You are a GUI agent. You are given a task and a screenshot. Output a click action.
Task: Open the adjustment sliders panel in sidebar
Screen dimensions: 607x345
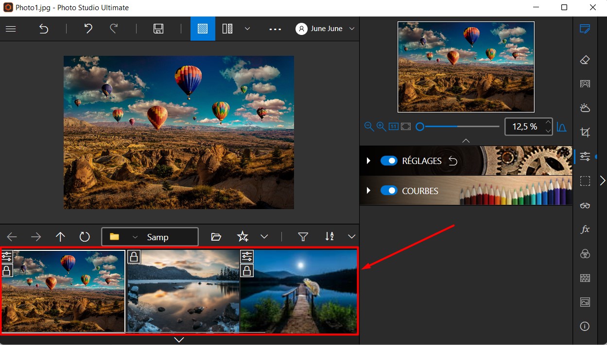point(585,156)
